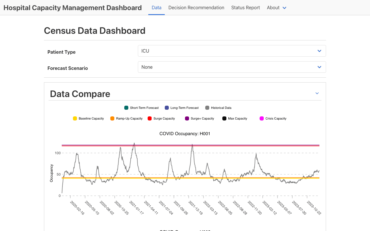This screenshot has width=370, height=231.
Task: Click the Max Capacity legend label
Action: 238,118
